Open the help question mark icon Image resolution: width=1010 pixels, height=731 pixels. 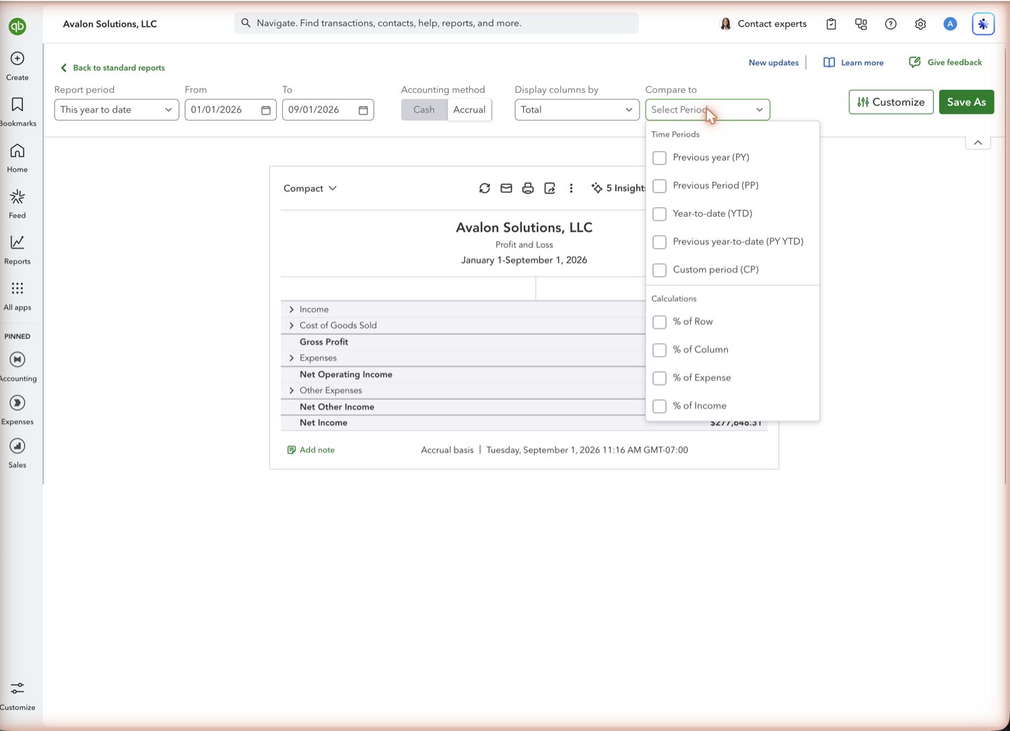tap(891, 24)
